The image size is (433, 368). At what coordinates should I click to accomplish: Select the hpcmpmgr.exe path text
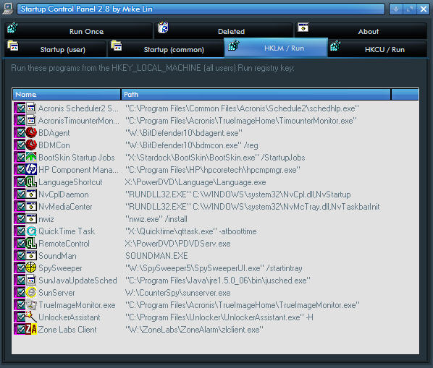213,169
